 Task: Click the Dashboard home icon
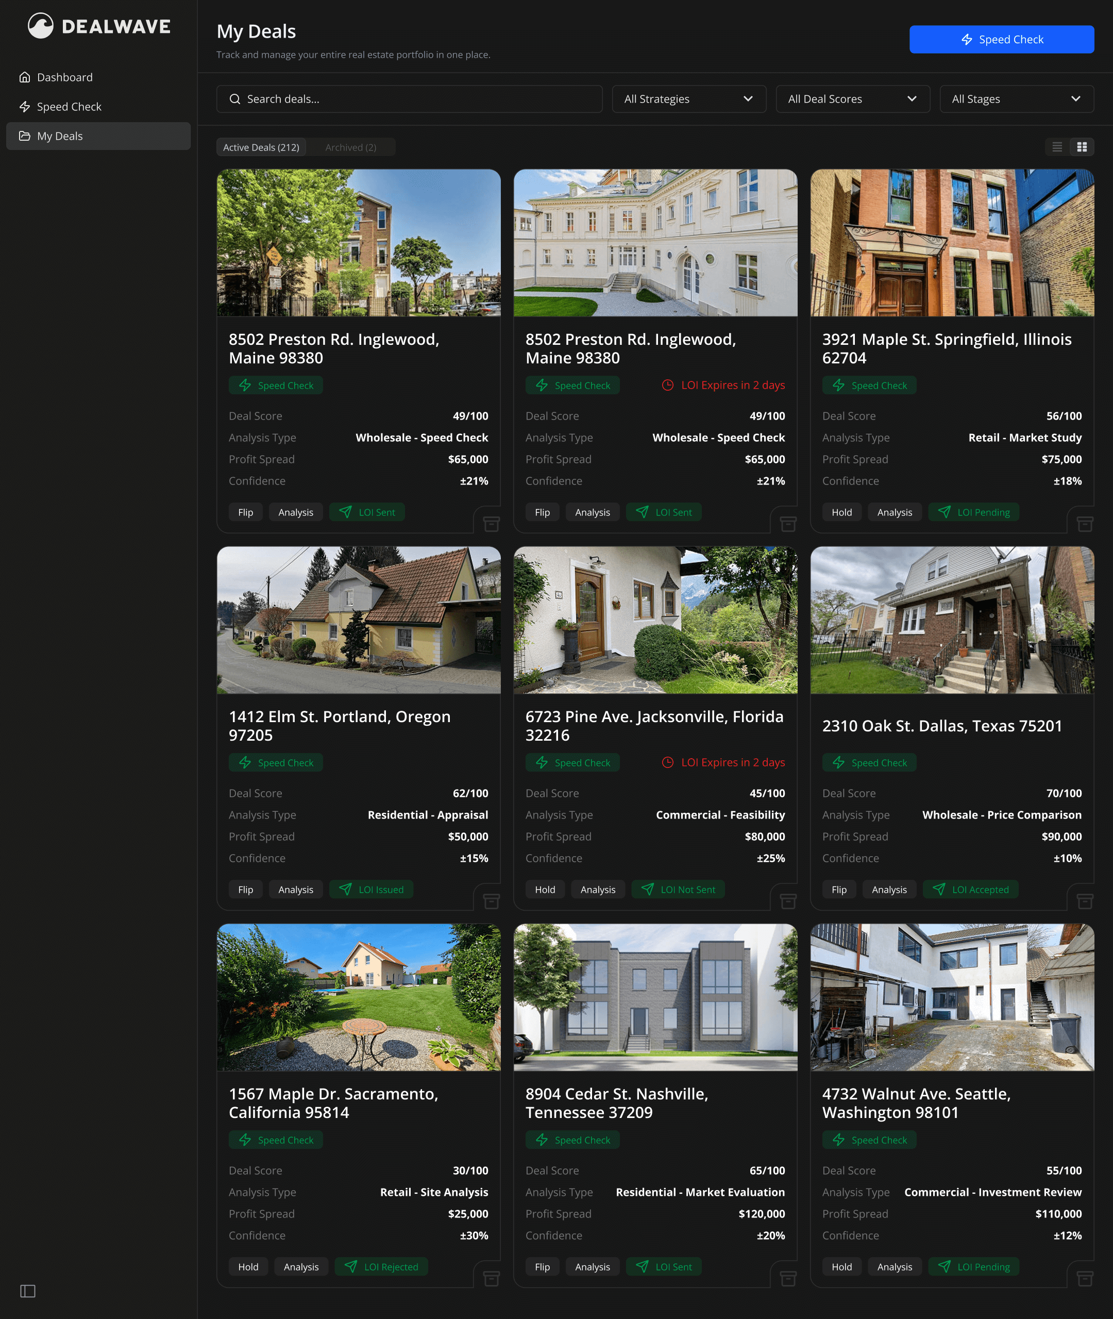pos(24,76)
